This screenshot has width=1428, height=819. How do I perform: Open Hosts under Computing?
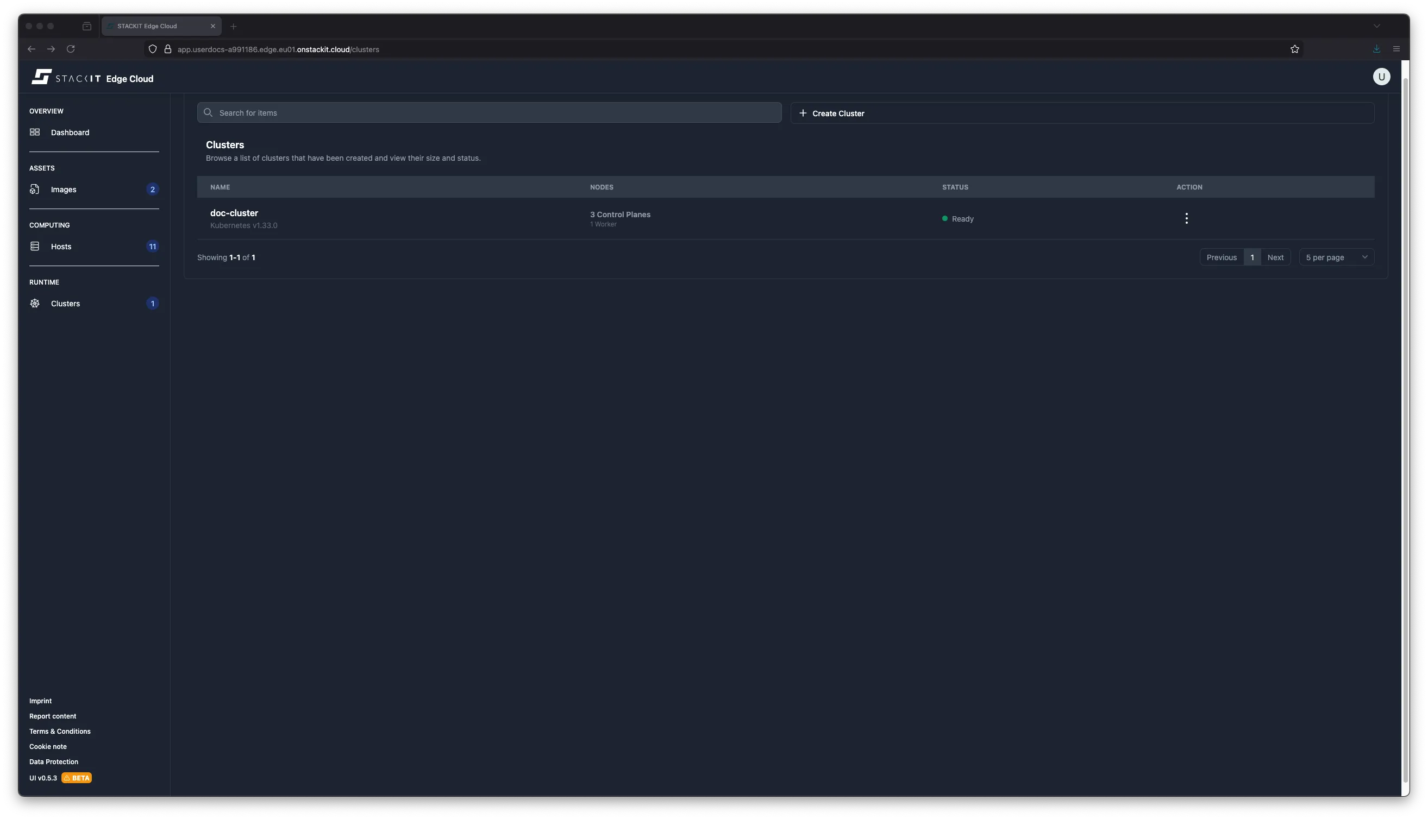[61, 247]
